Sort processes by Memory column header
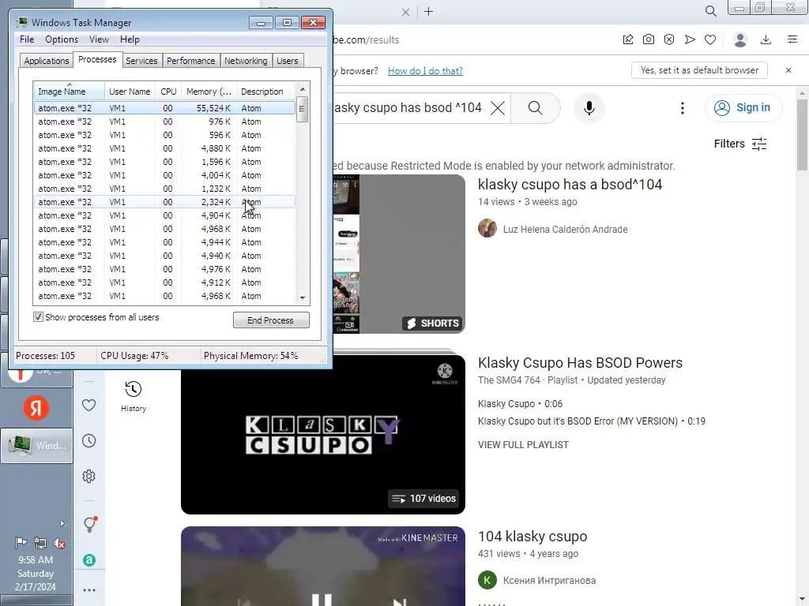809x606 pixels. 209,92
